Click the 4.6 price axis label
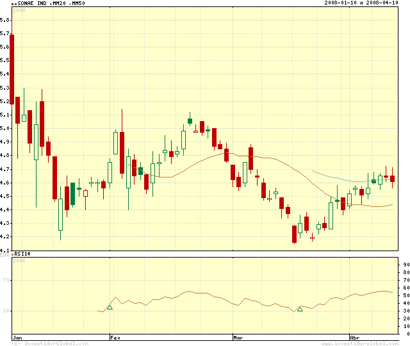The width and height of the screenshot is (410, 346). click(4, 183)
